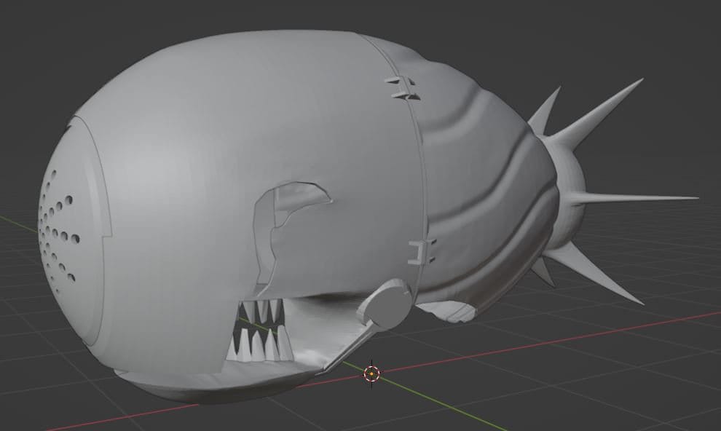721x431 pixels.
Task: Click the 3D cursor on the grid
Action: coord(371,373)
